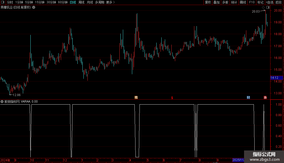Open the blue 财 financial marker

tap(248, 97)
